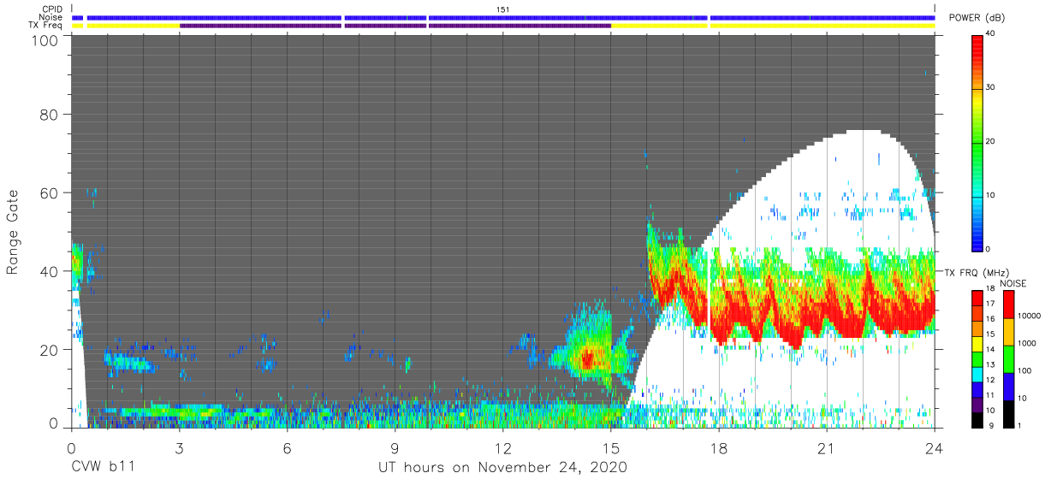Click the 12 hour tick on UT axis
This screenshot has height=485, width=1051.
tap(502, 447)
